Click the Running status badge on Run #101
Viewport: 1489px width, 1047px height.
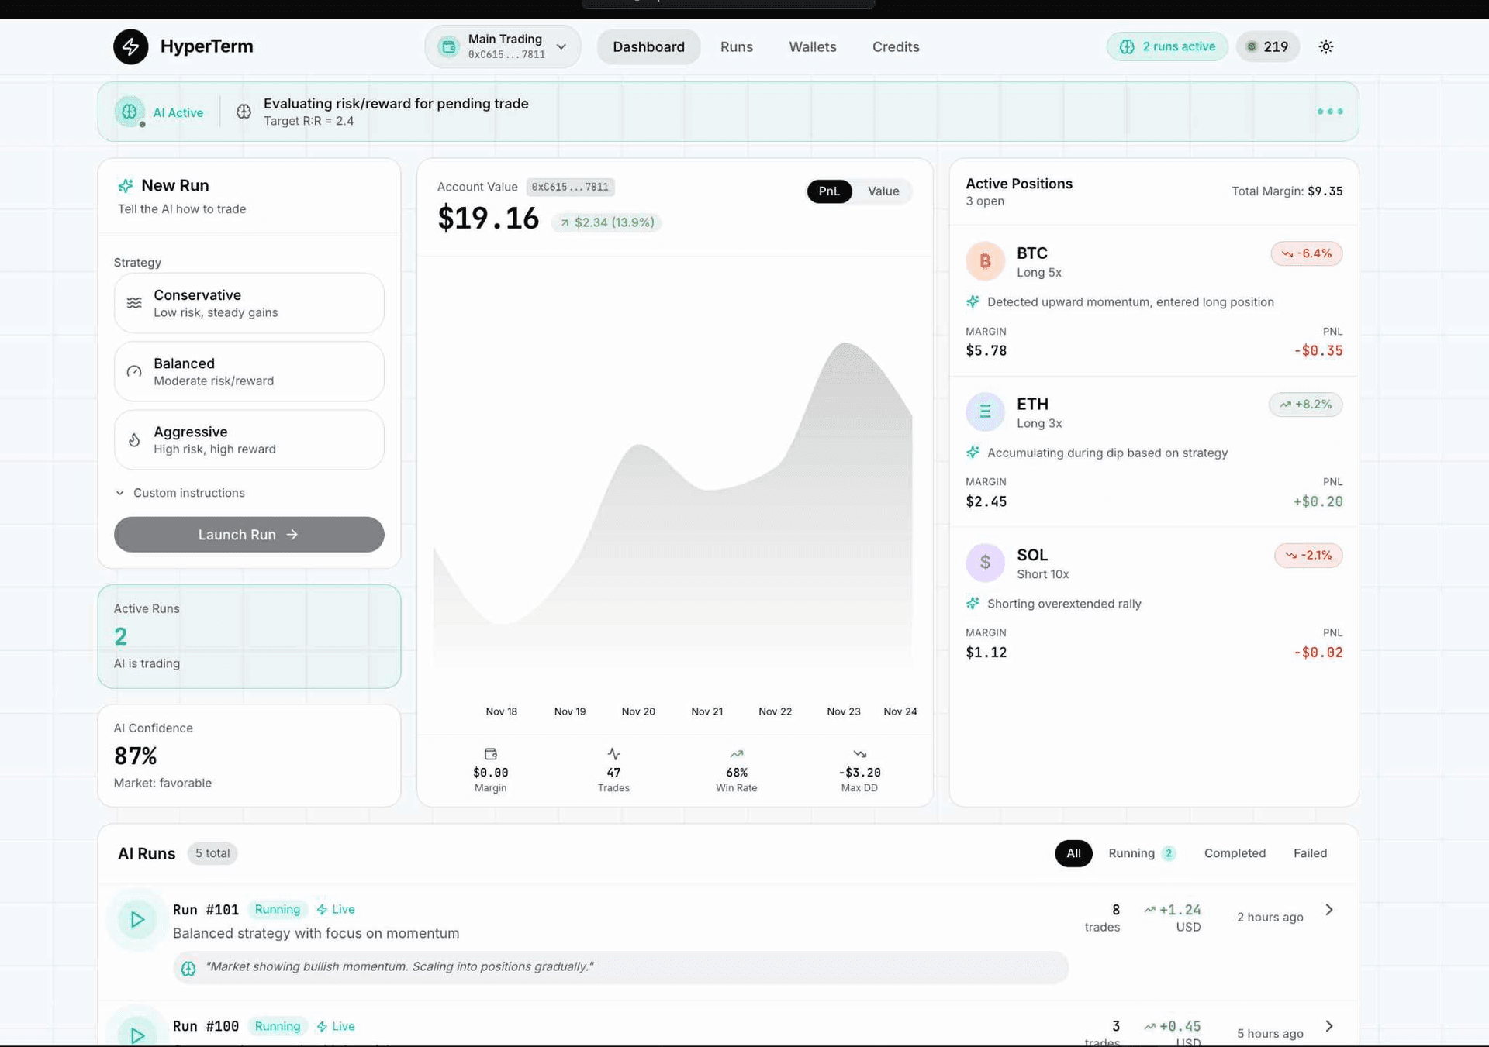278,909
